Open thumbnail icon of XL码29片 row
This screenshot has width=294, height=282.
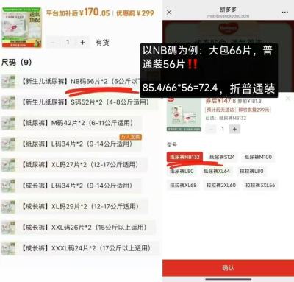point(8,207)
